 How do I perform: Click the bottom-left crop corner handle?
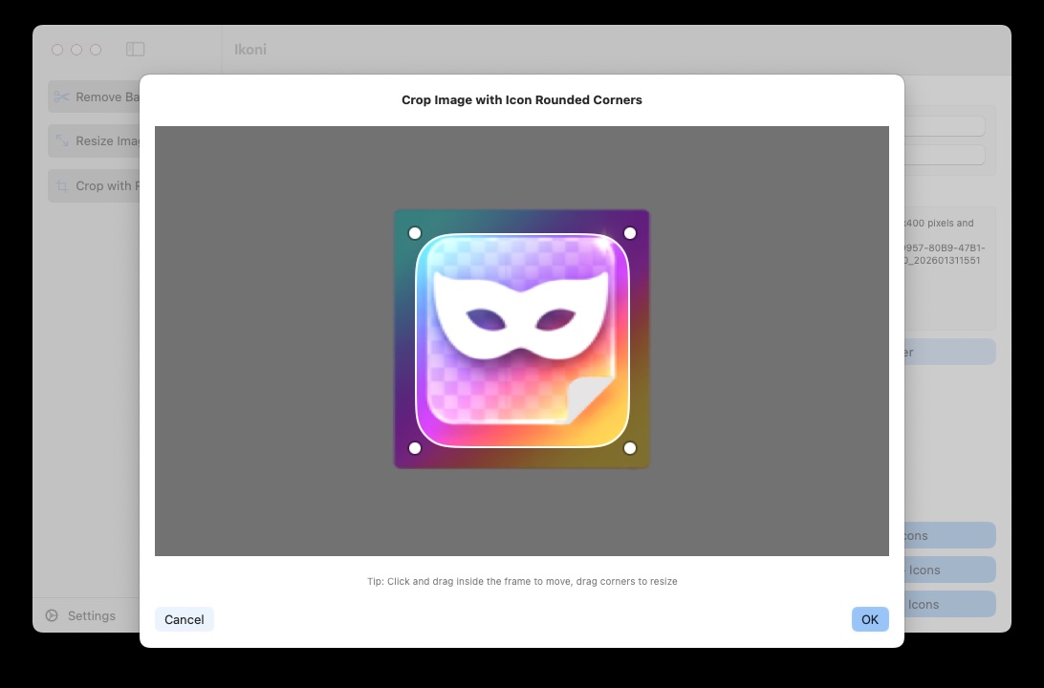tap(415, 448)
